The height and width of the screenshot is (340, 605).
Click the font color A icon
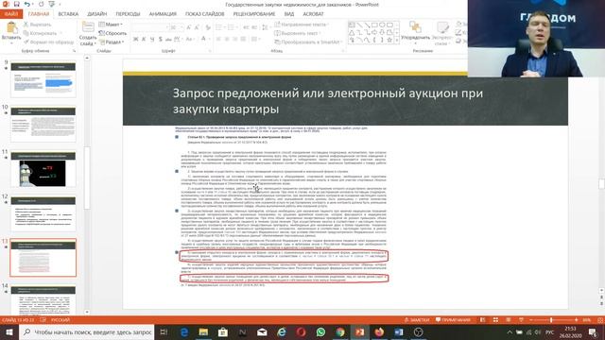click(203, 39)
